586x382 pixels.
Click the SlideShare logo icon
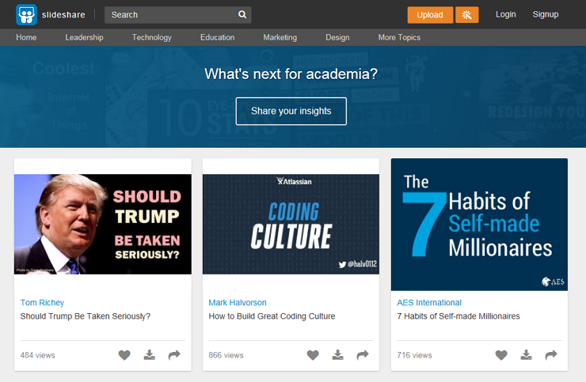[x=27, y=15]
